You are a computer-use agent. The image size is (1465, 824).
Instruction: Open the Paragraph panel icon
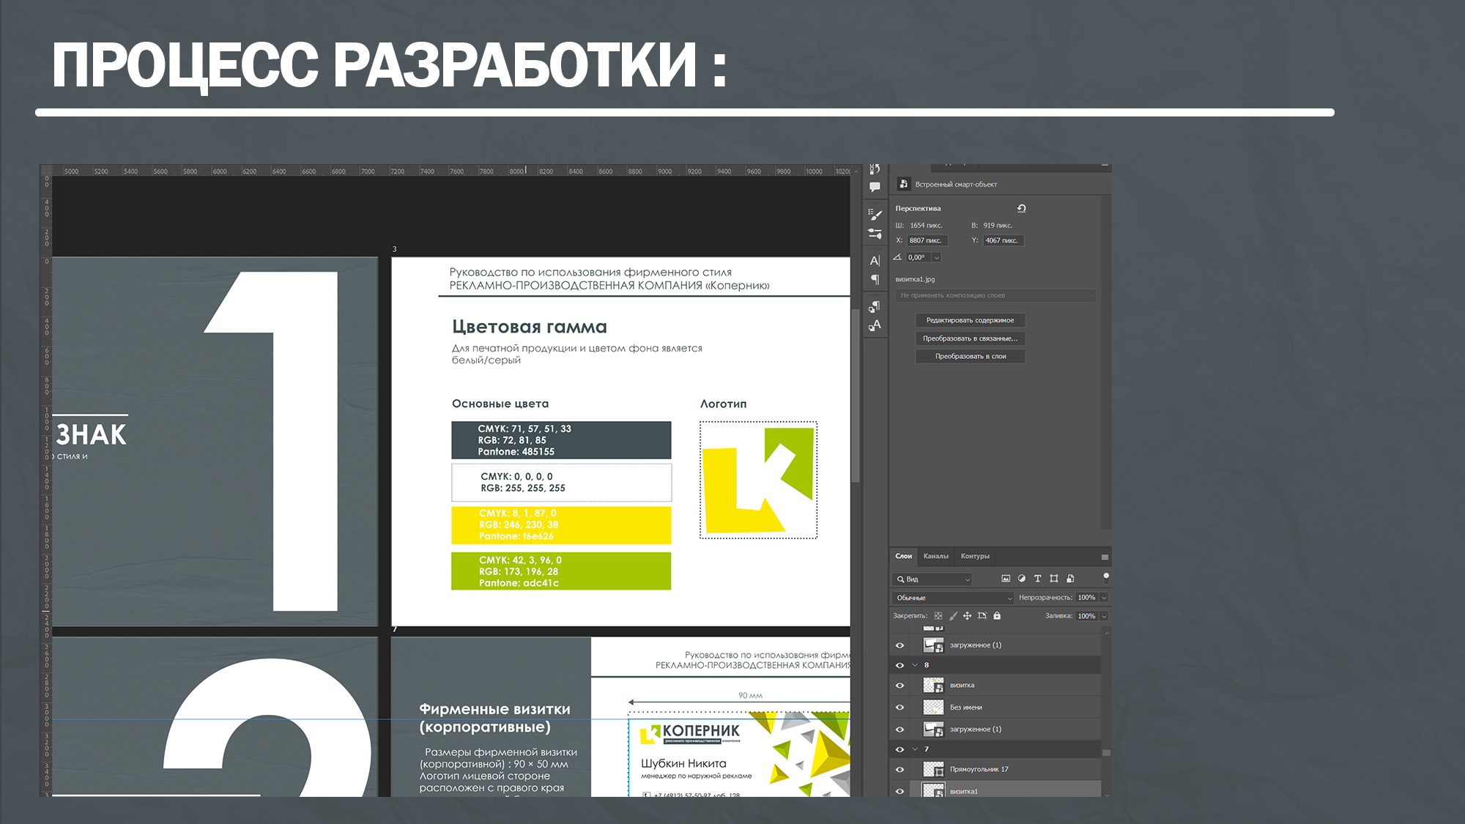875,280
